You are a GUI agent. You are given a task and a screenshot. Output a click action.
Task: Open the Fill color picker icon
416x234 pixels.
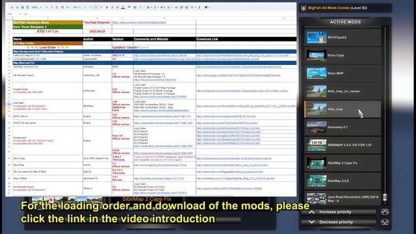[x=129, y=7]
